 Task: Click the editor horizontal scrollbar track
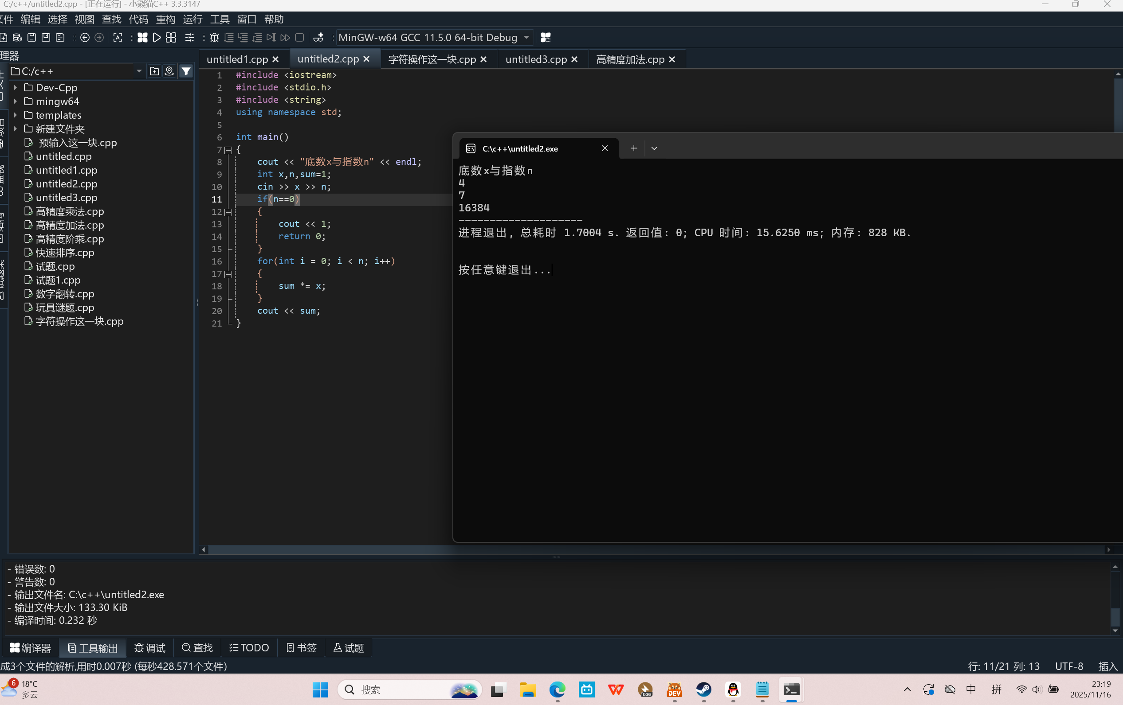[x=653, y=550]
